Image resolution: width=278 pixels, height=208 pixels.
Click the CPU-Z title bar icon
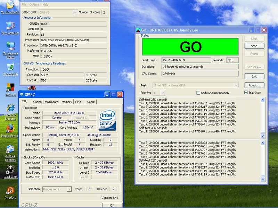[x=22, y=94]
